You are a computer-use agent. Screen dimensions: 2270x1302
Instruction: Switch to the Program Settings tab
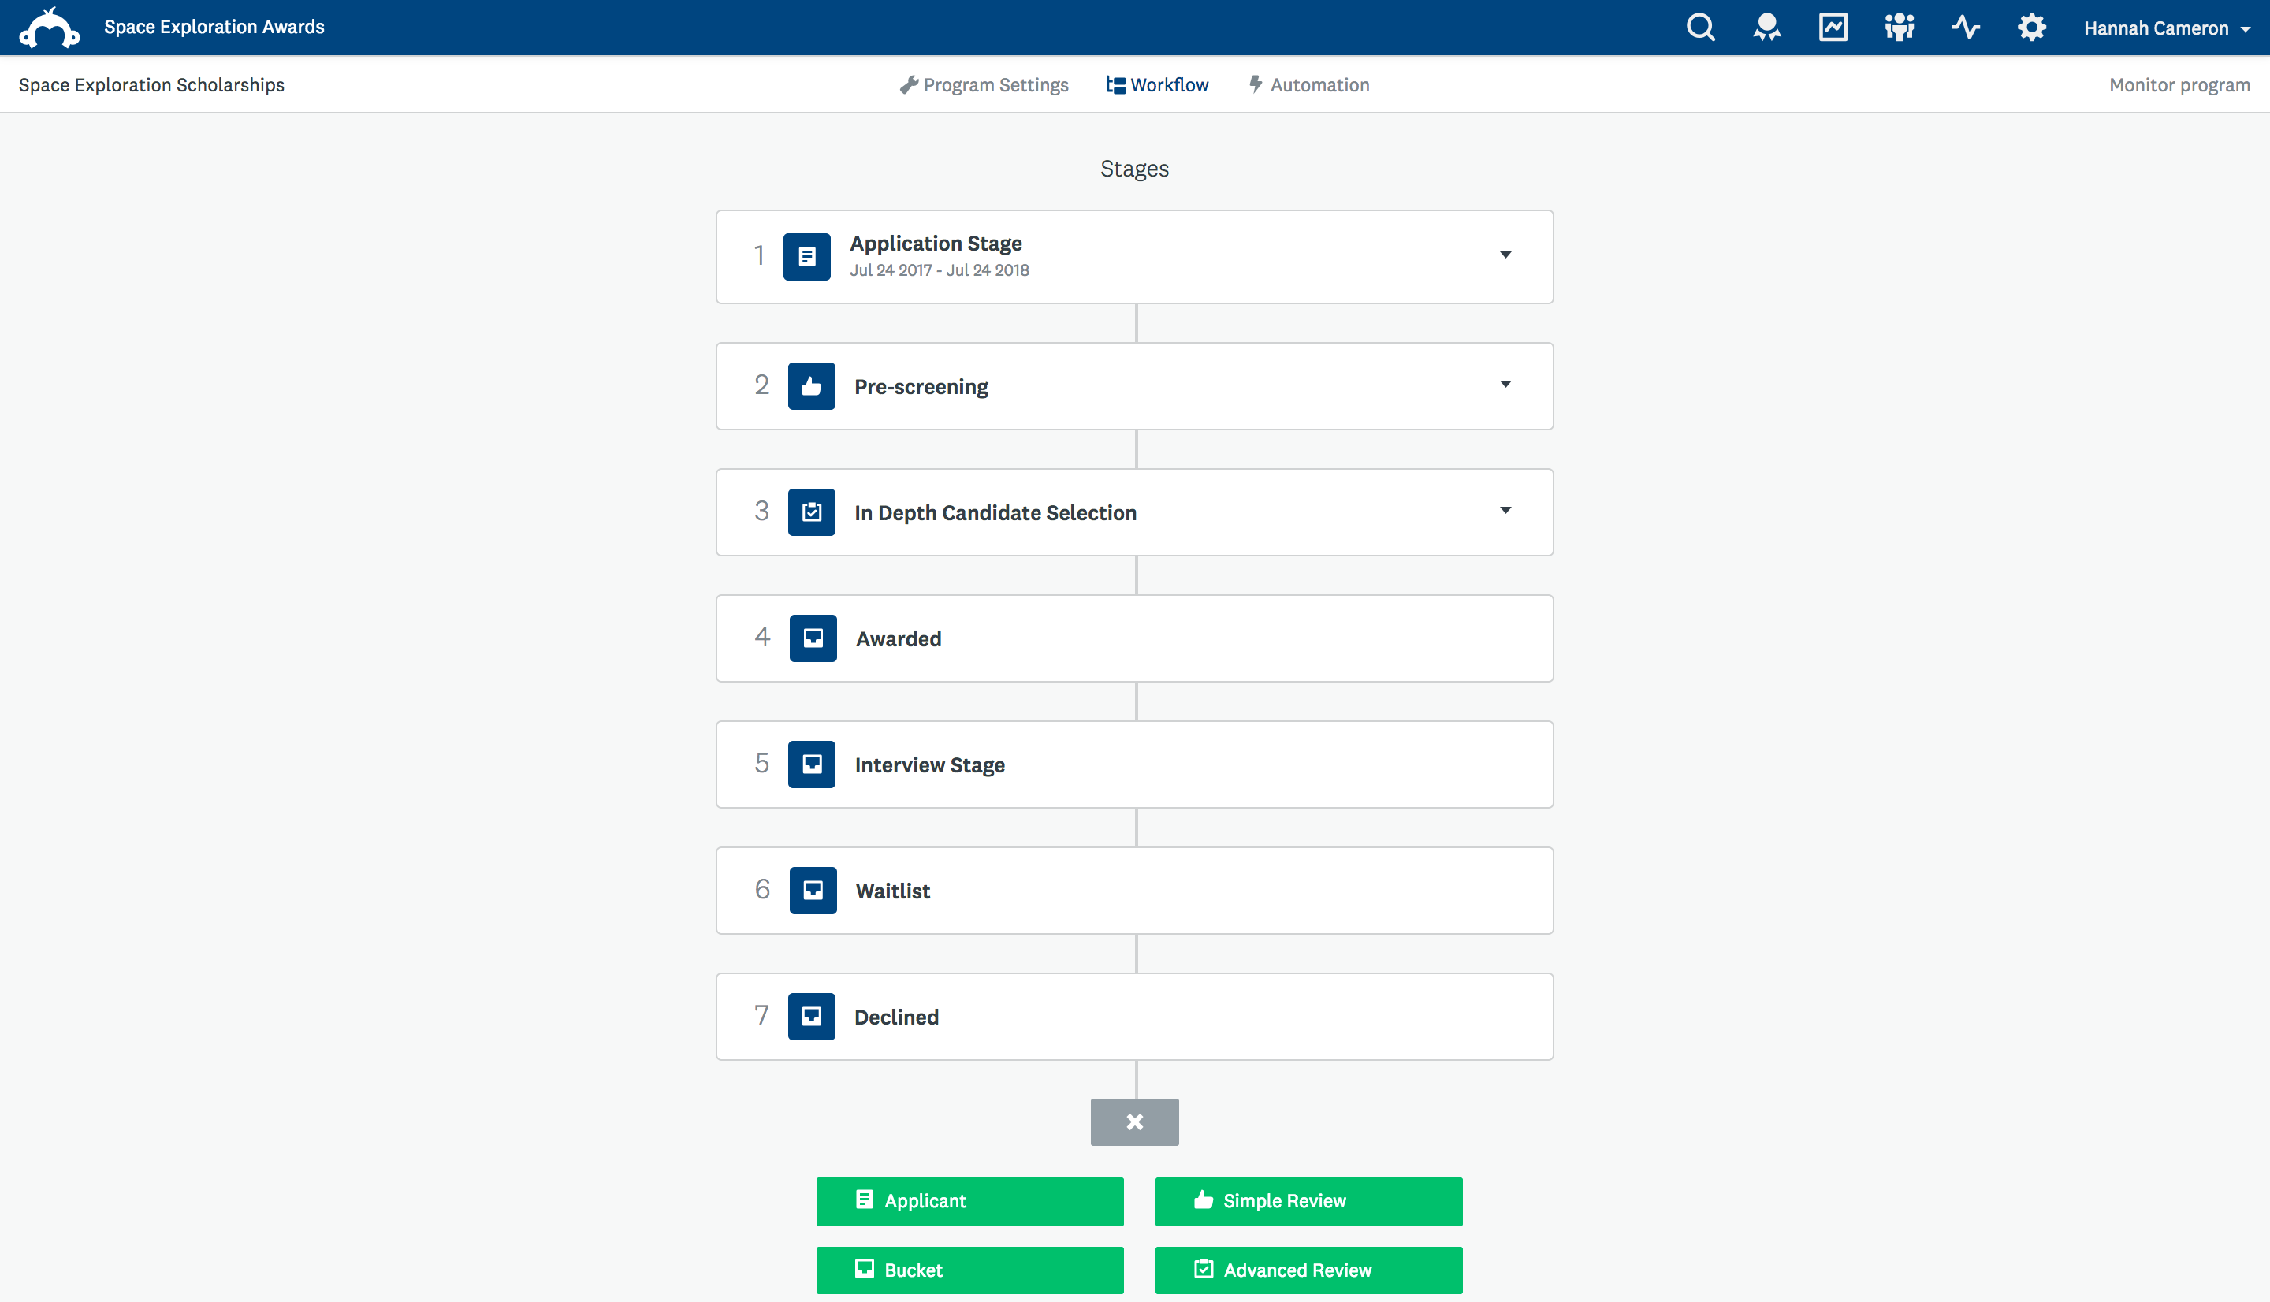tap(984, 85)
